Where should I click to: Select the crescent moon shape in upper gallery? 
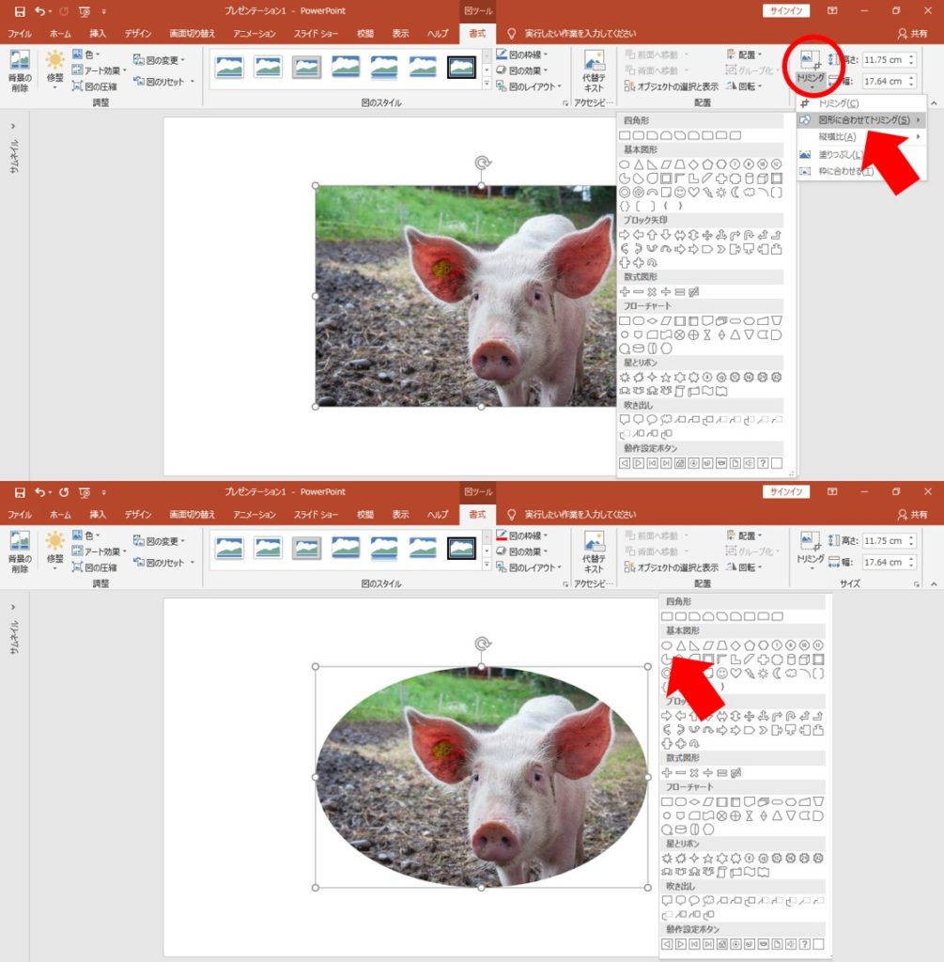point(735,193)
